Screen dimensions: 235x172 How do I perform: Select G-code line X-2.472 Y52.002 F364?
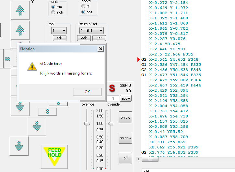coord(175,80)
